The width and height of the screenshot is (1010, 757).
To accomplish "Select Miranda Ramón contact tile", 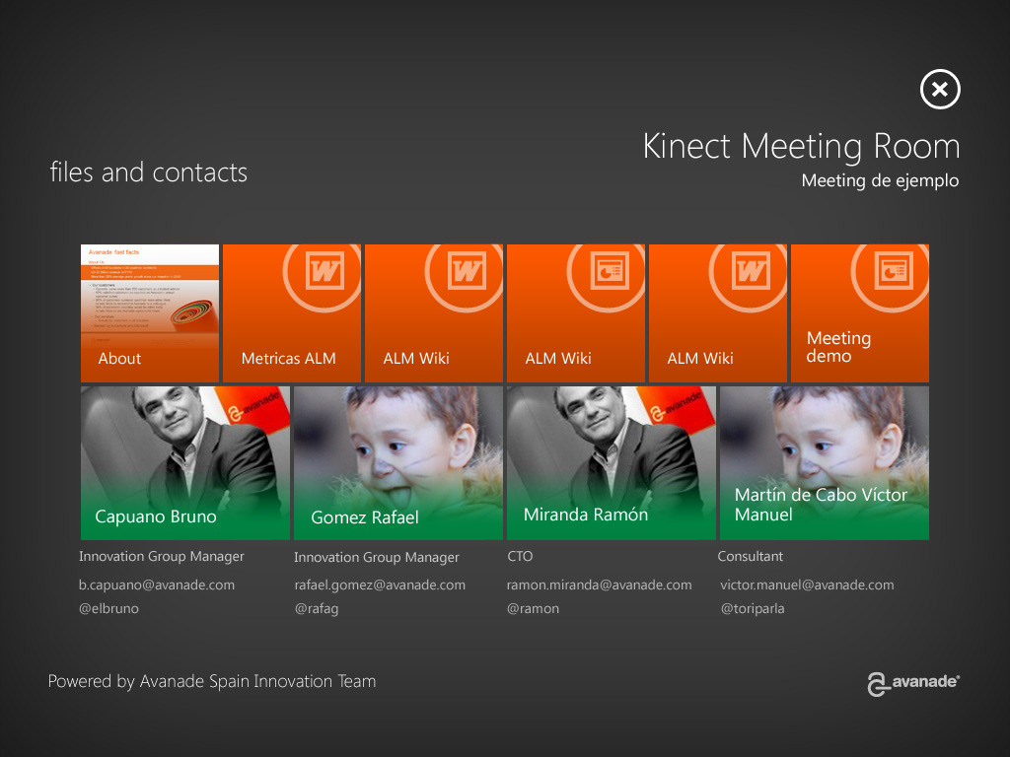I will pyautogui.click(x=612, y=463).
